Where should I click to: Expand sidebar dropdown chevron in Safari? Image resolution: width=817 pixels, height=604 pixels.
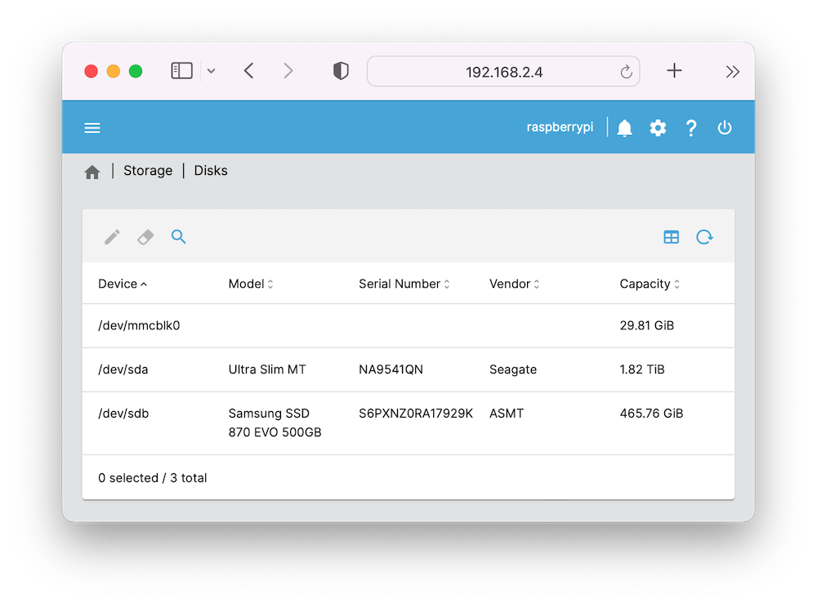point(211,71)
